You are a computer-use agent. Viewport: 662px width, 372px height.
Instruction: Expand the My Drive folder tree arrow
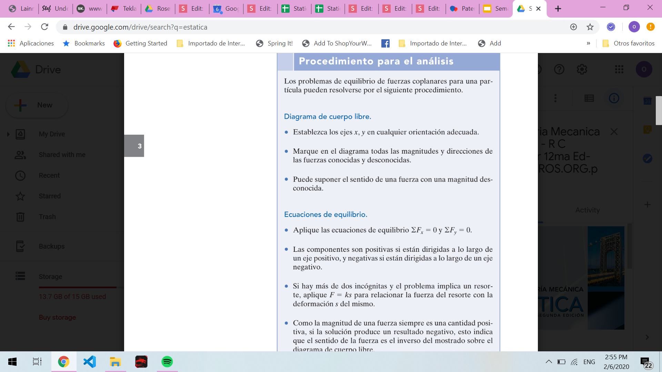pos(8,134)
